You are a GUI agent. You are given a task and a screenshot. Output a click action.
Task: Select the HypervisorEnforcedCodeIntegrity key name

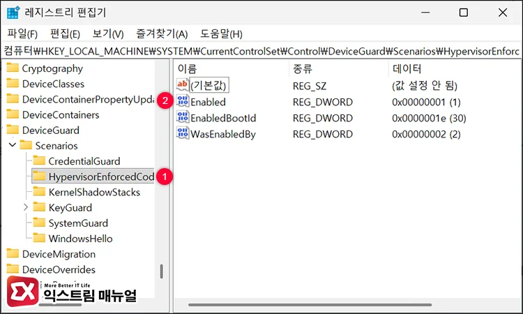click(101, 177)
